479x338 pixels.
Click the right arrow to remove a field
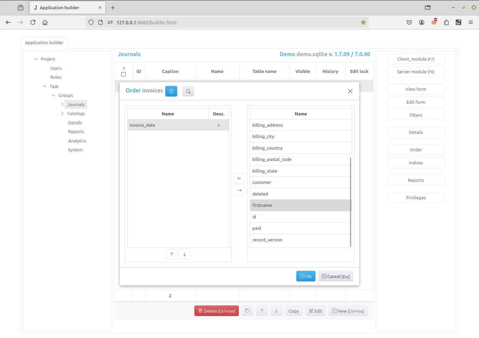[239, 190]
